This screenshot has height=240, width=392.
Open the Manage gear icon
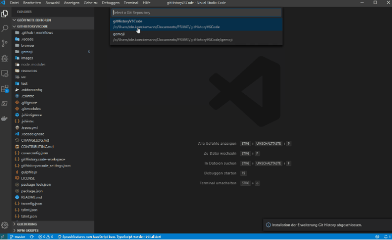coord(5,225)
